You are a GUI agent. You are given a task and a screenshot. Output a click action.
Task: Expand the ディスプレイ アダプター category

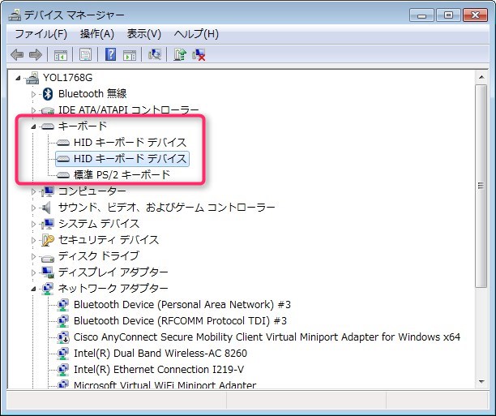33,272
